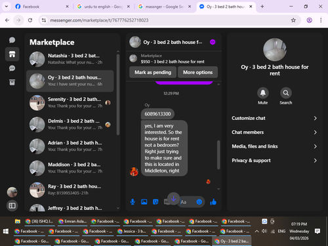Screen dimensions: 328x246
Task: Expand Privacy & support section
Action: click(274, 161)
